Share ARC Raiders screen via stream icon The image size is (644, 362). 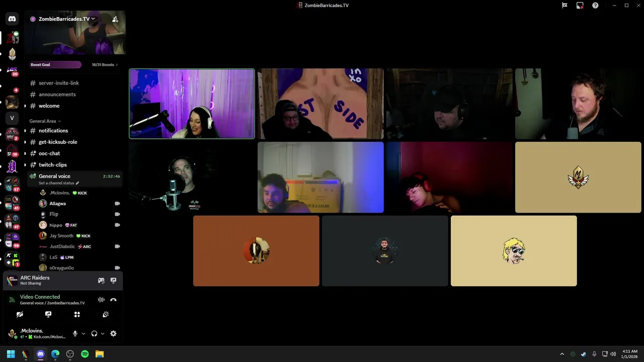tap(113, 281)
